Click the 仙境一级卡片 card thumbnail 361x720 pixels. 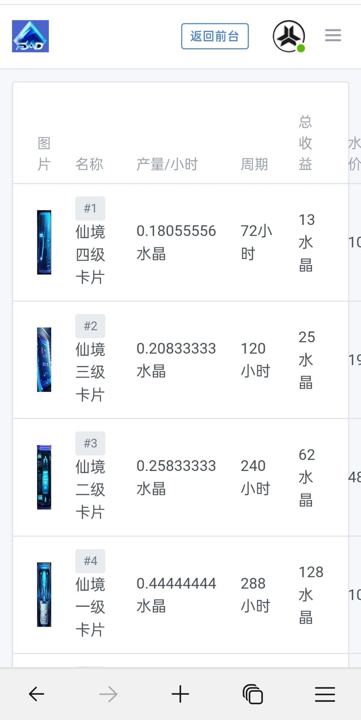pos(44,594)
